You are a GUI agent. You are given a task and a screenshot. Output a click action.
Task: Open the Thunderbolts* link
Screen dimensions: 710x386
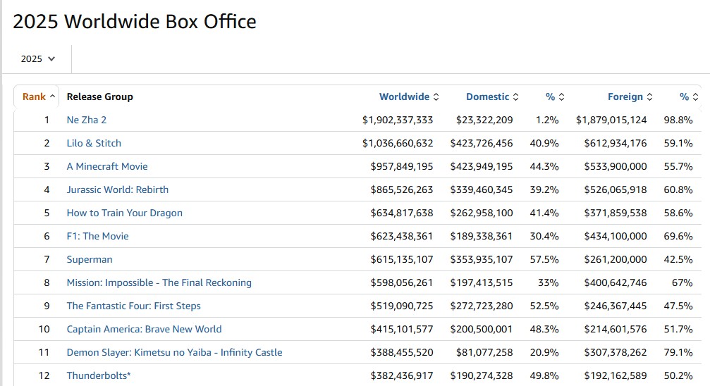tap(99, 375)
